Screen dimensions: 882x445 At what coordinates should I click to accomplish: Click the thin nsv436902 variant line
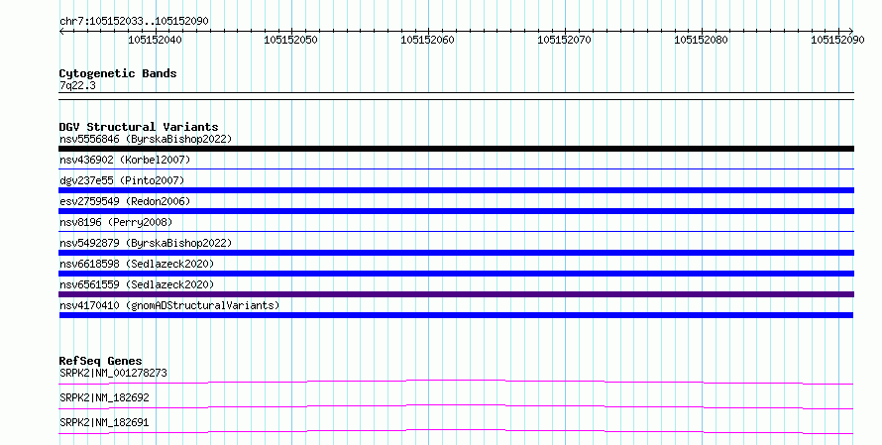456,168
